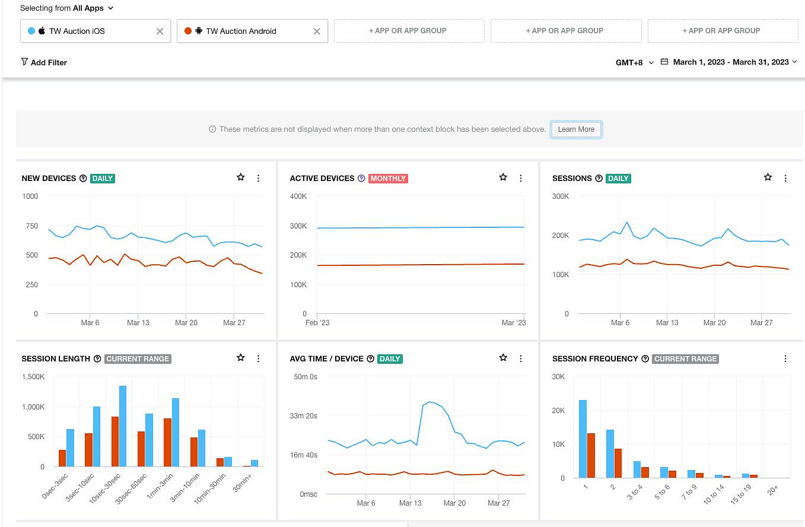Image resolution: width=805 pixels, height=527 pixels.
Task: Click the 20+ label on Session Frequency axis
Action: click(x=772, y=490)
